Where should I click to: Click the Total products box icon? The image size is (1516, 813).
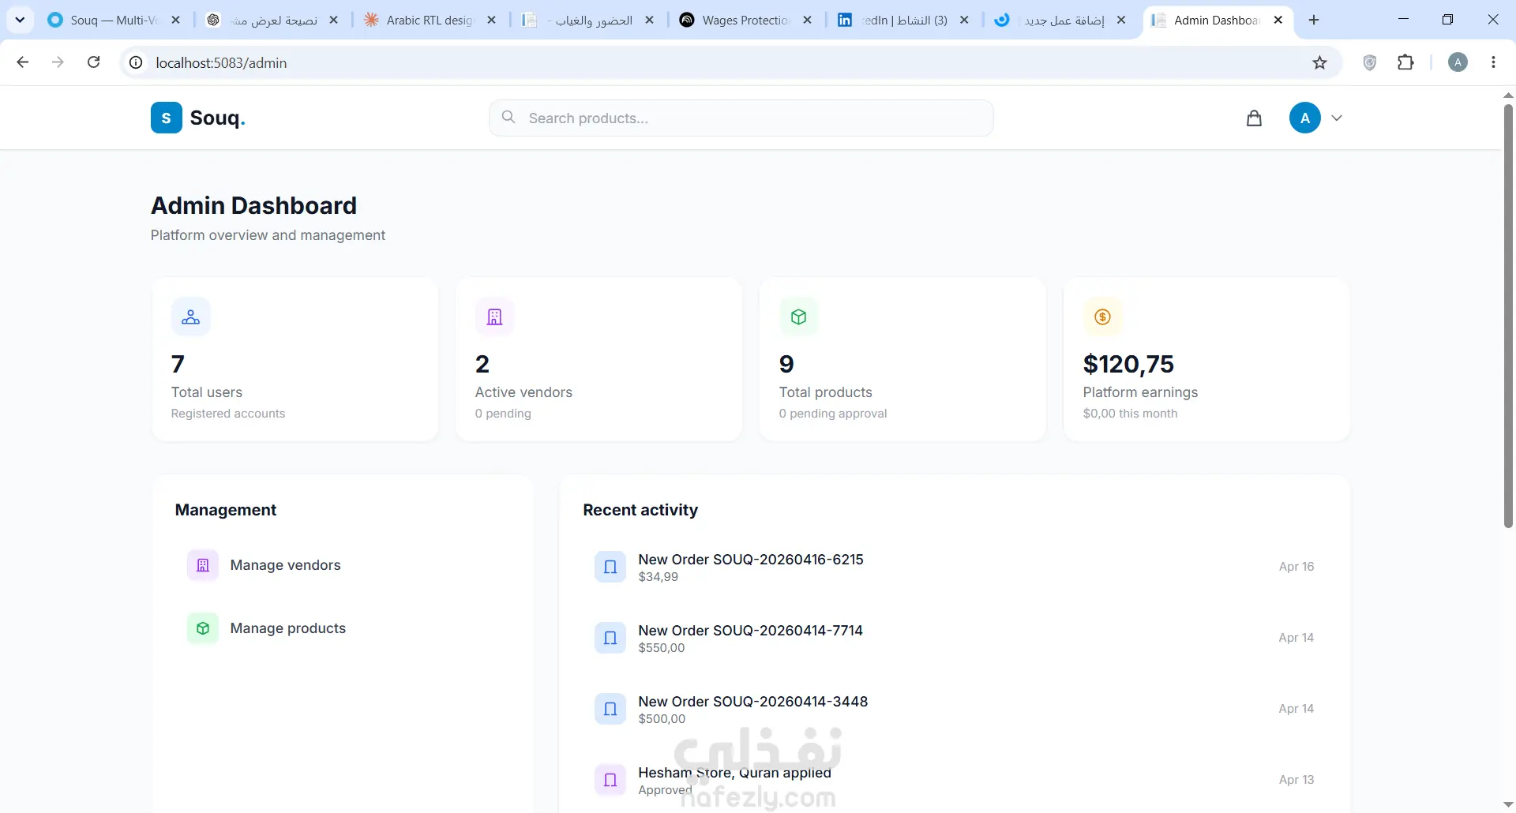(x=799, y=317)
